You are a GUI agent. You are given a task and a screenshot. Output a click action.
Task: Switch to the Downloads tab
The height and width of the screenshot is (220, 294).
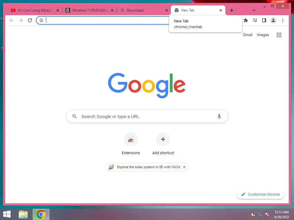click(144, 10)
